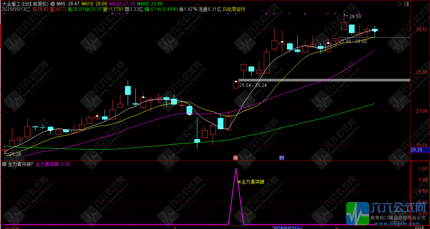Screen dimensions: 430x229
Task: Expand the main chart indicator dropdown arrow
Action: [53, 4]
